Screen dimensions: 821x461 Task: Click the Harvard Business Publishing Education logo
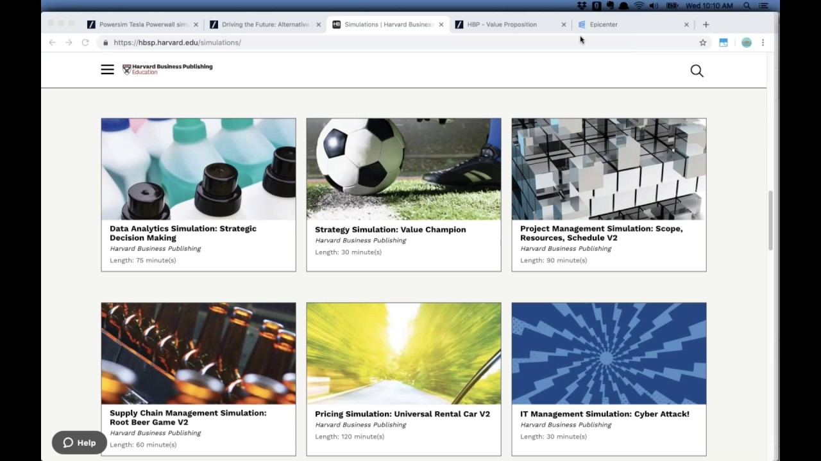pos(167,69)
